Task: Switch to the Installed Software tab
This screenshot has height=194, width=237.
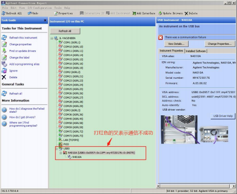Action: (196, 51)
